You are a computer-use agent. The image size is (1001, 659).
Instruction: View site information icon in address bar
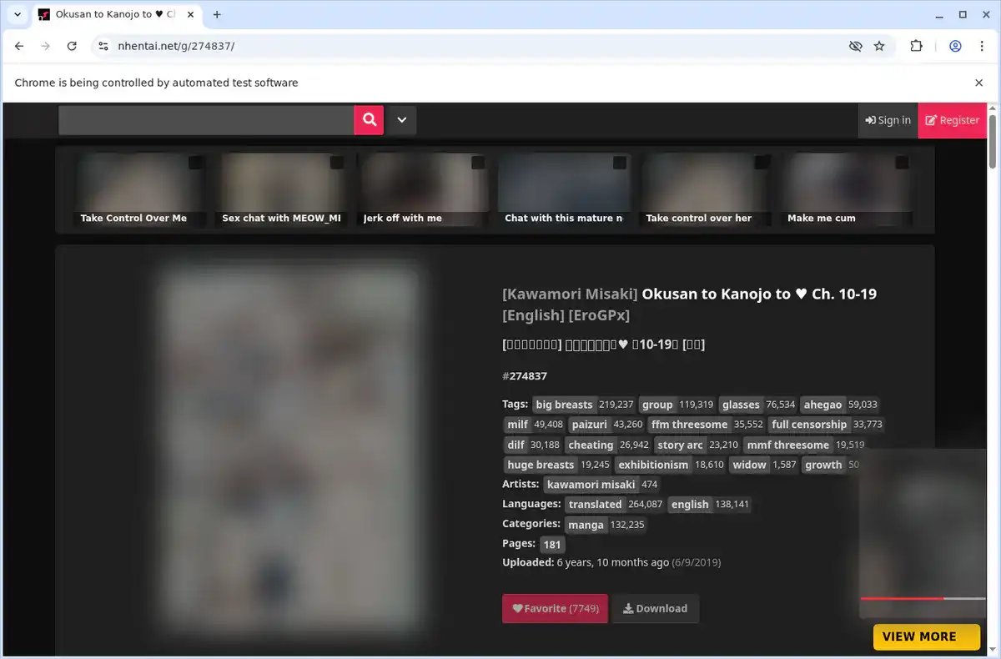(103, 46)
